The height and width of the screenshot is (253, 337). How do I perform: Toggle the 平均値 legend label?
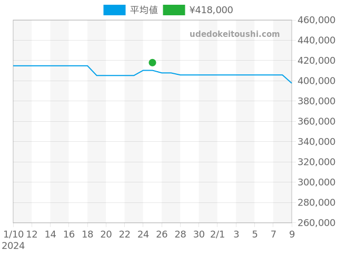pyautogui.click(x=144, y=10)
